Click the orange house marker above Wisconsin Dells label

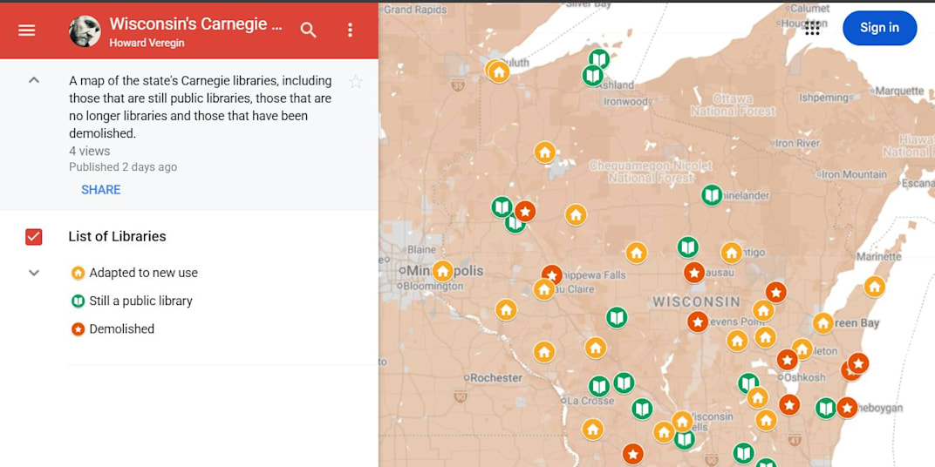coord(682,421)
